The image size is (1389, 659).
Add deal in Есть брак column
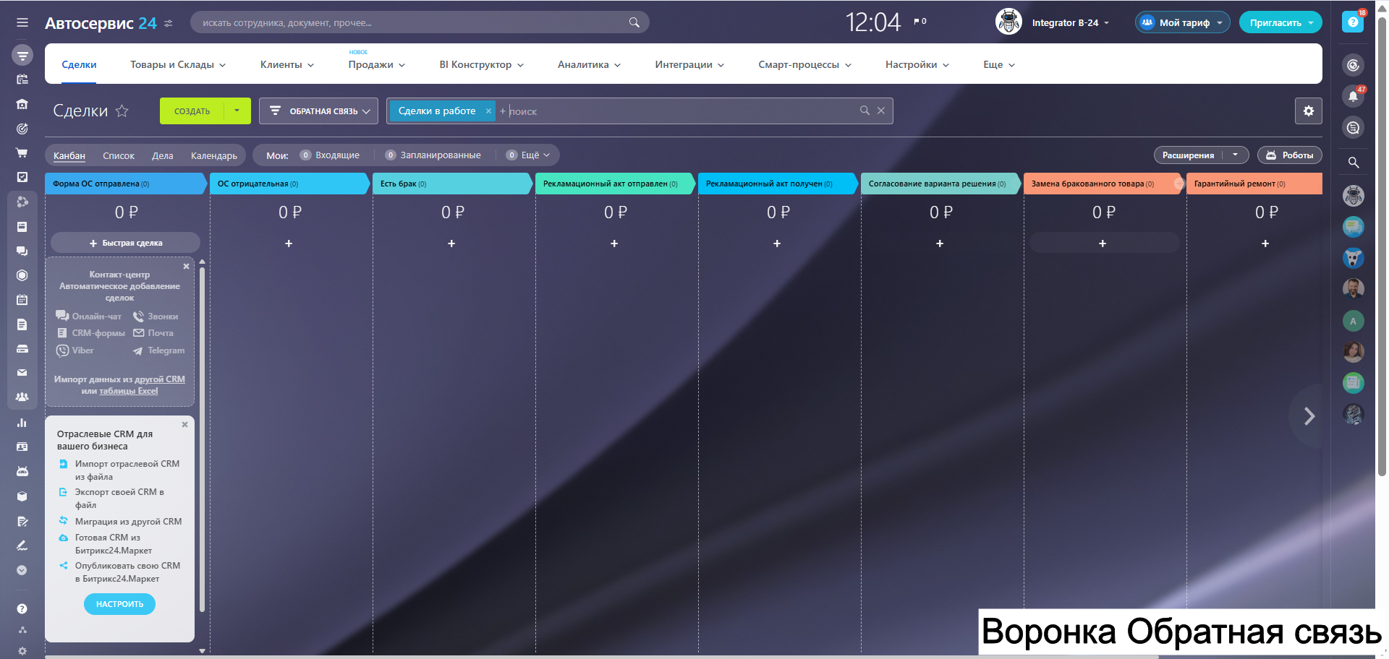point(451,244)
